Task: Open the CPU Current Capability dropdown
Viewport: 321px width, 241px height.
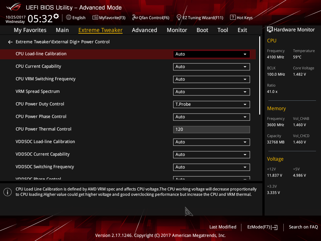Action: click(x=212, y=67)
